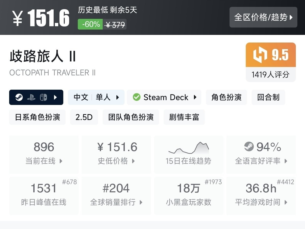Expand the platforms list arrow
The height and width of the screenshot is (229, 305).
[55, 97]
